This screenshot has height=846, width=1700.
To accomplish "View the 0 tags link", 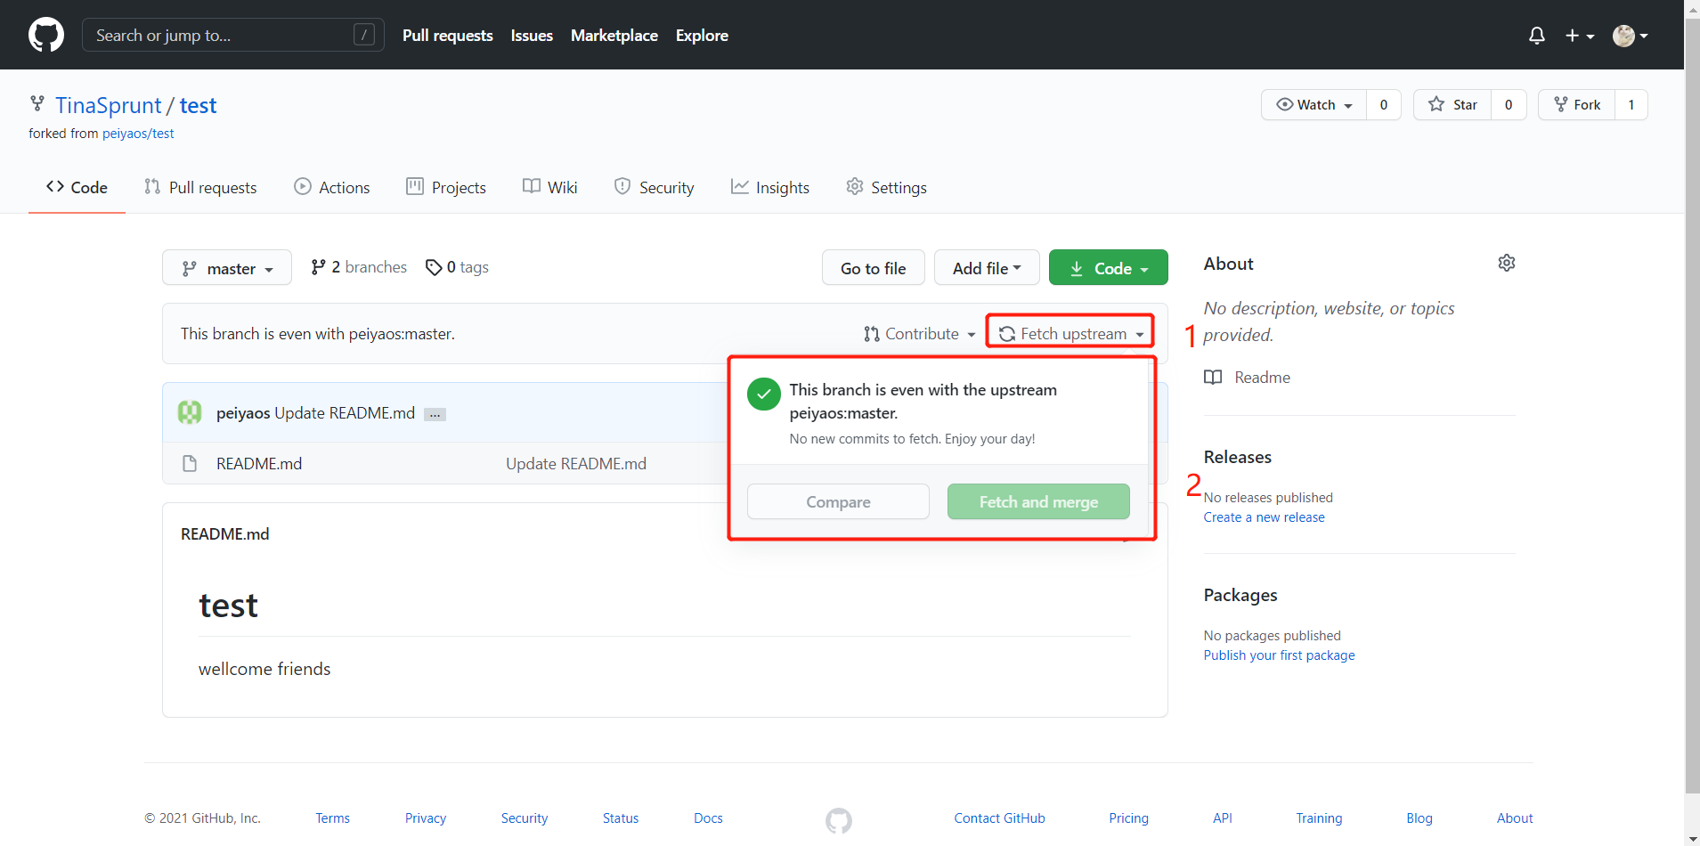I will (x=457, y=267).
